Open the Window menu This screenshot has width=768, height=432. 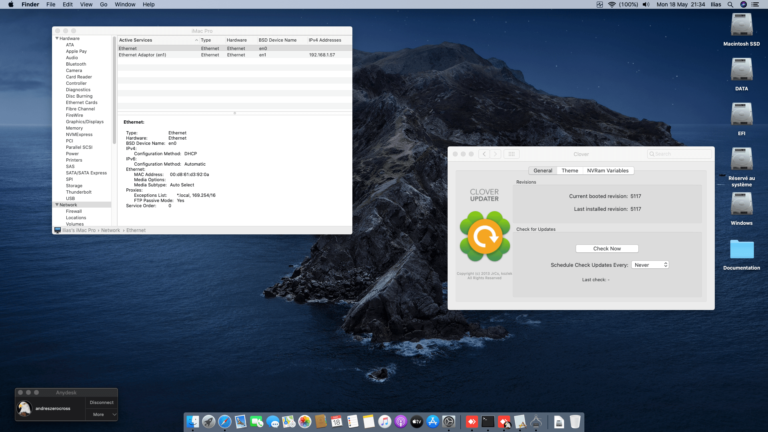pyautogui.click(x=125, y=4)
